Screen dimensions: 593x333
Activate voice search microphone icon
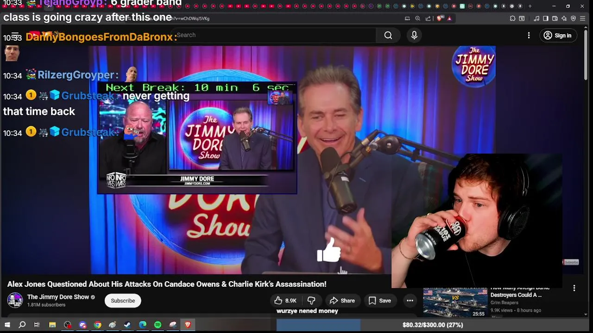point(414,35)
